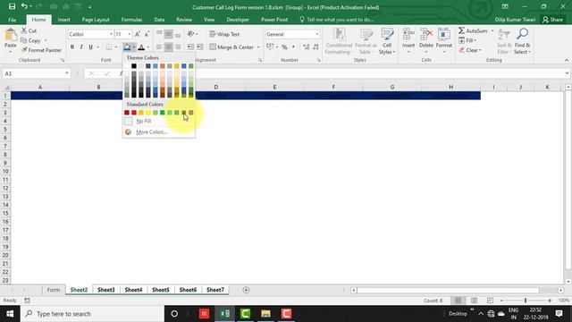
Task: Toggle Wrap Text
Action: pos(224,34)
